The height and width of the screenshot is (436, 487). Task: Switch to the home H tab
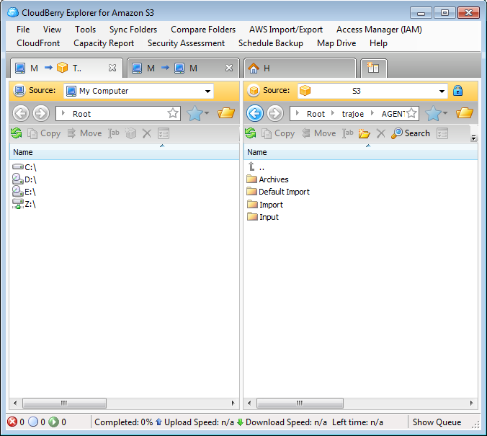(x=300, y=68)
